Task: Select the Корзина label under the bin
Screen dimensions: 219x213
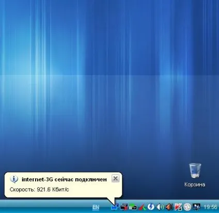Action: click(195, 185)
